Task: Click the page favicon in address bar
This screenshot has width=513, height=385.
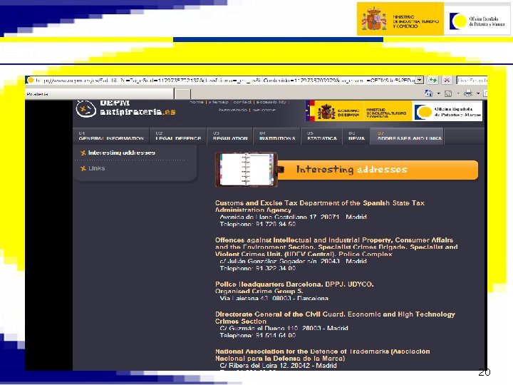Action: coord(31,80)
